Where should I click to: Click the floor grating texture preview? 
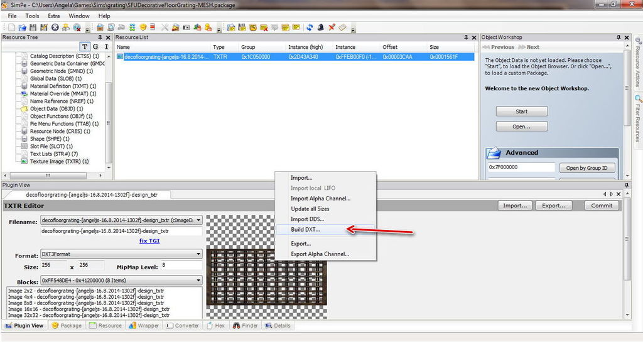[x=266, y=277]
